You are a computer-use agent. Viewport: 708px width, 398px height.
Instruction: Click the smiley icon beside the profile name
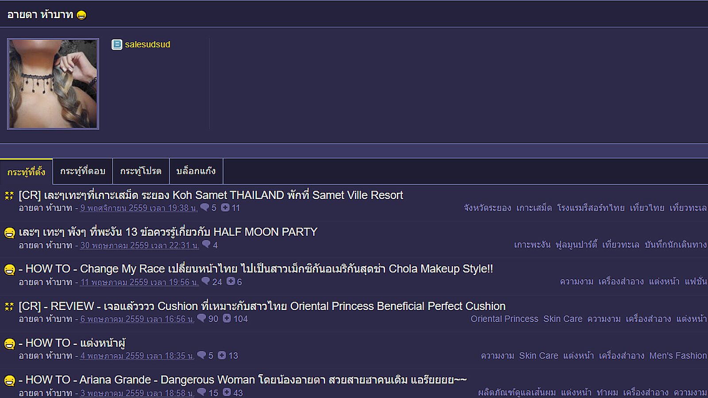(x=81, y=15)
